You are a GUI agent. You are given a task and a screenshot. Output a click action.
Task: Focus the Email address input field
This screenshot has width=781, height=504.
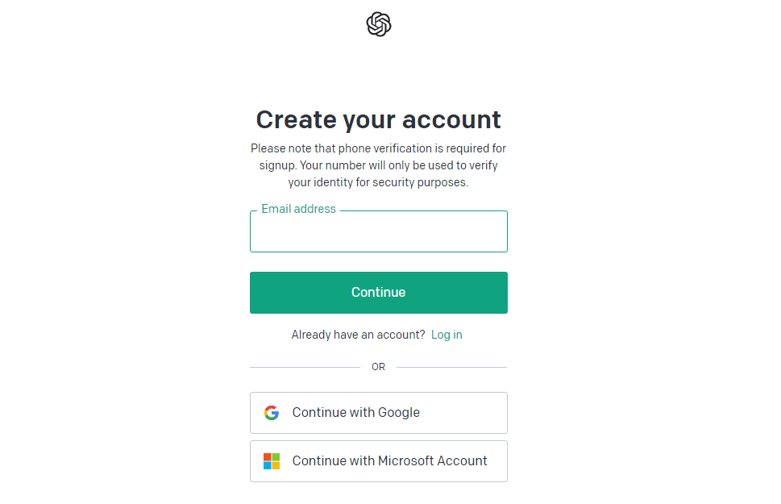point(378,234)
